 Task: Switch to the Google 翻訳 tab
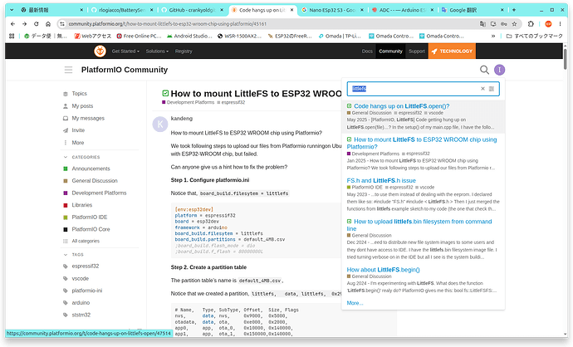pyautogui.click(x=472, y=10)
